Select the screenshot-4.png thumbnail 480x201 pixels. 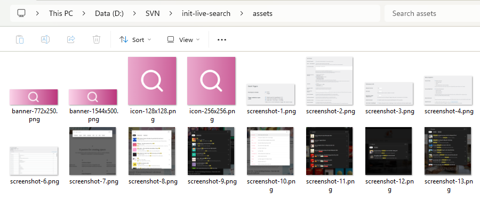(x=449, y=90)
